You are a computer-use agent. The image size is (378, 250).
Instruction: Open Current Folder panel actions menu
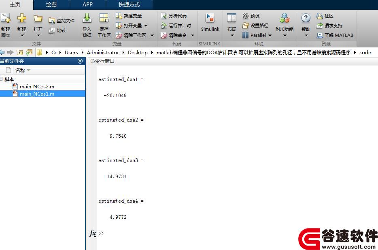(80, 61)
